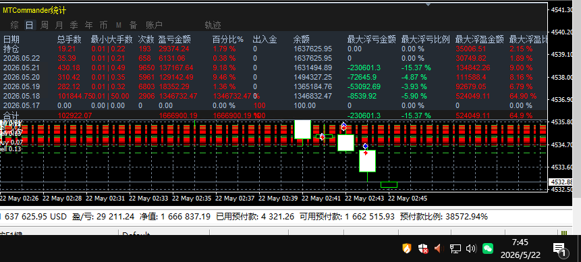Select the 账户 account tab
The image size is (581, 262).
[154, 25]
